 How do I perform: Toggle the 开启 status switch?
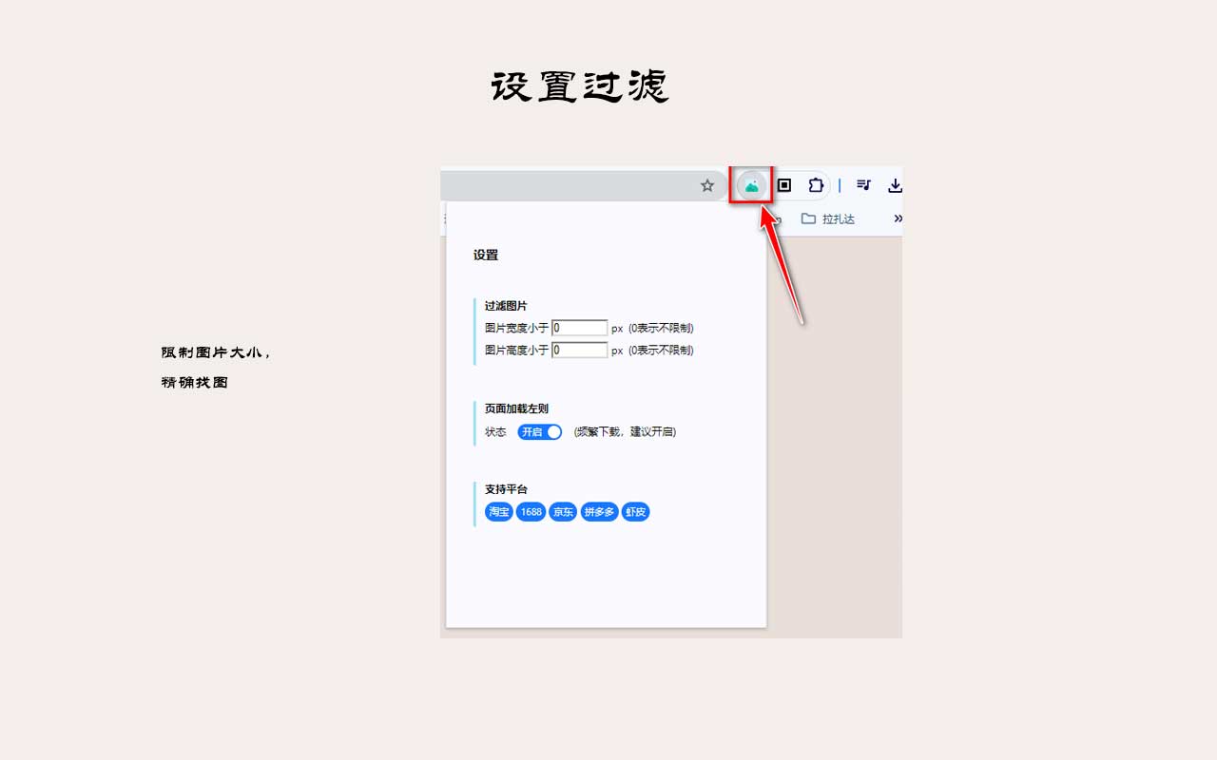540,431
